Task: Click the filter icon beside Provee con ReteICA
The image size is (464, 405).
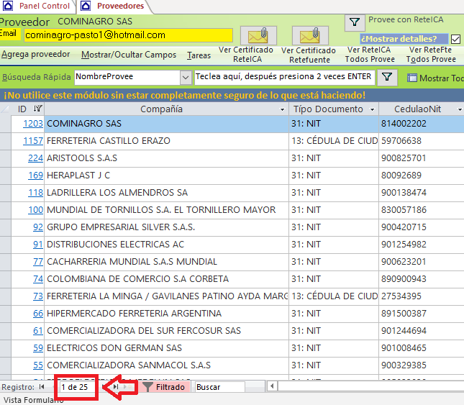Action: coord(355,22)
